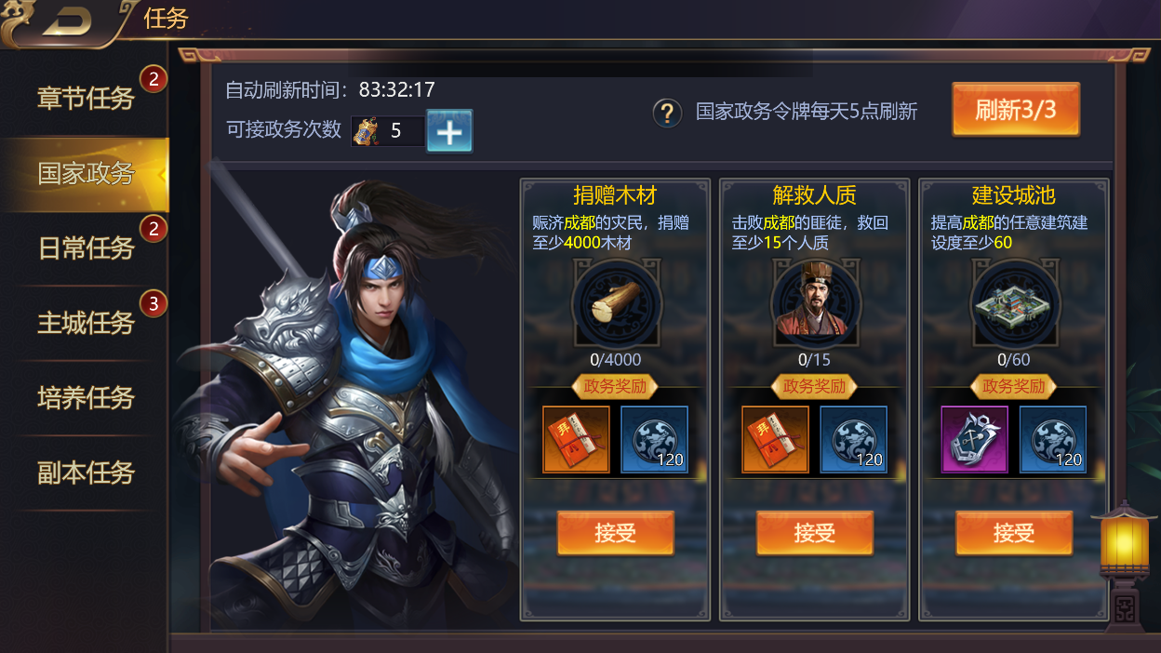Tap the 120 coin reward in 捐赠木材
Viewport: 1161px width, 653px height.
(654, 440)
